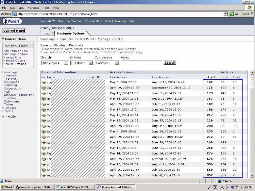This screenshot has height=191, width=255.
Task: Click the browser address URL field
Action: click(120, 14)
